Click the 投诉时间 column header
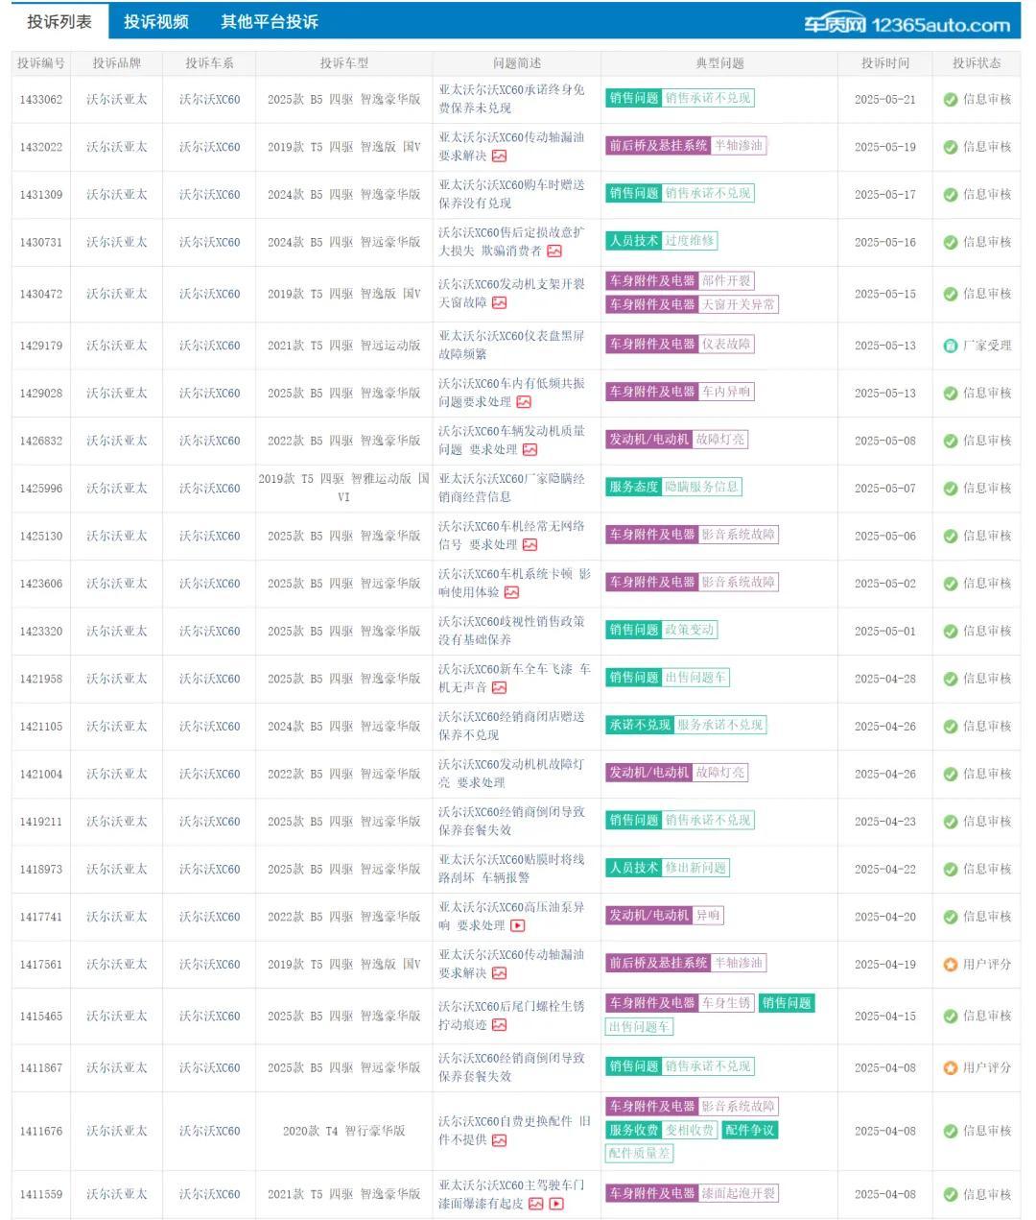Viewport: 1036px width, 1220px height. (885, 63)
